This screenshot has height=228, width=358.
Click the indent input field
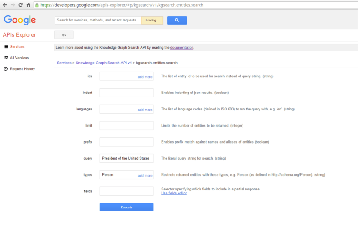tap(127, 93)
